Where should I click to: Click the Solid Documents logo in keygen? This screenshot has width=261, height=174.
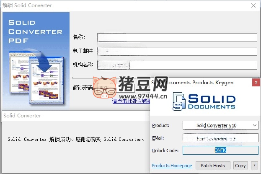click(205, 102)
